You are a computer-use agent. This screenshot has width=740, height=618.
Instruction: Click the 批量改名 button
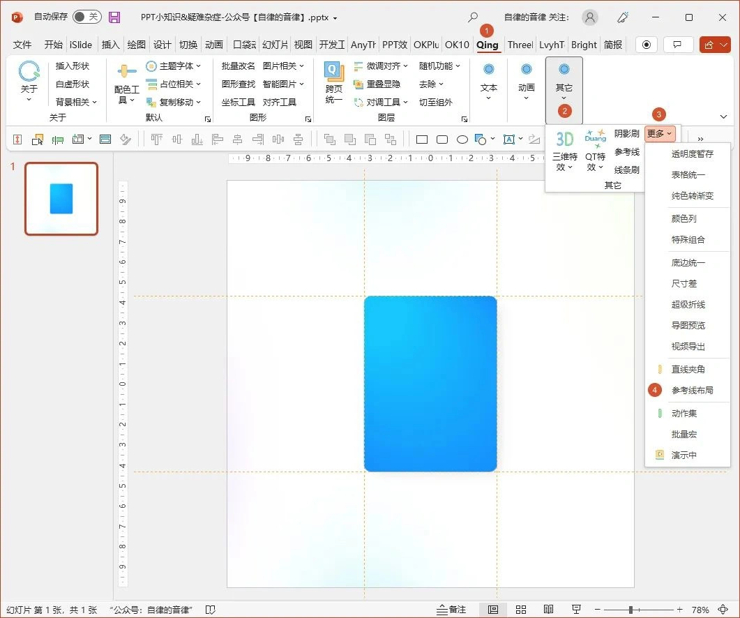238,66
